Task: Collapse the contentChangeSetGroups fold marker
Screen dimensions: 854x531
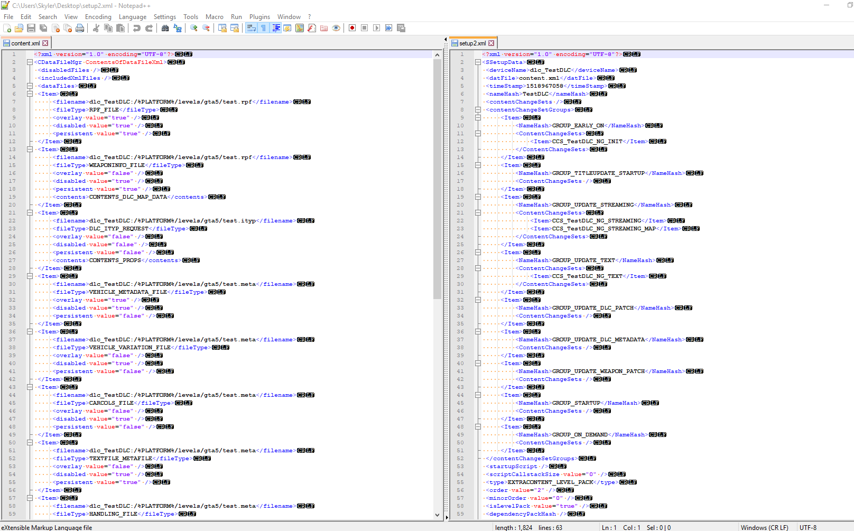Action: pos(478,110)
